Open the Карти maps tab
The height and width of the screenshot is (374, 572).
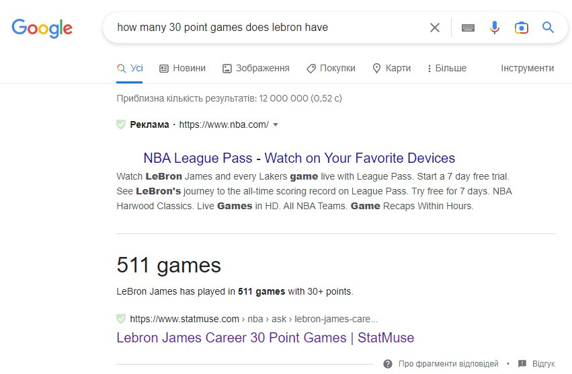tap(391, 68)
